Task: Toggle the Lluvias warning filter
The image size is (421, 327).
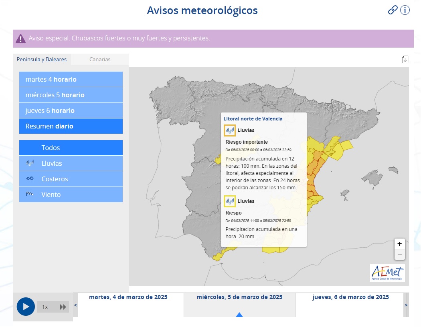Action: coord(71,163)
